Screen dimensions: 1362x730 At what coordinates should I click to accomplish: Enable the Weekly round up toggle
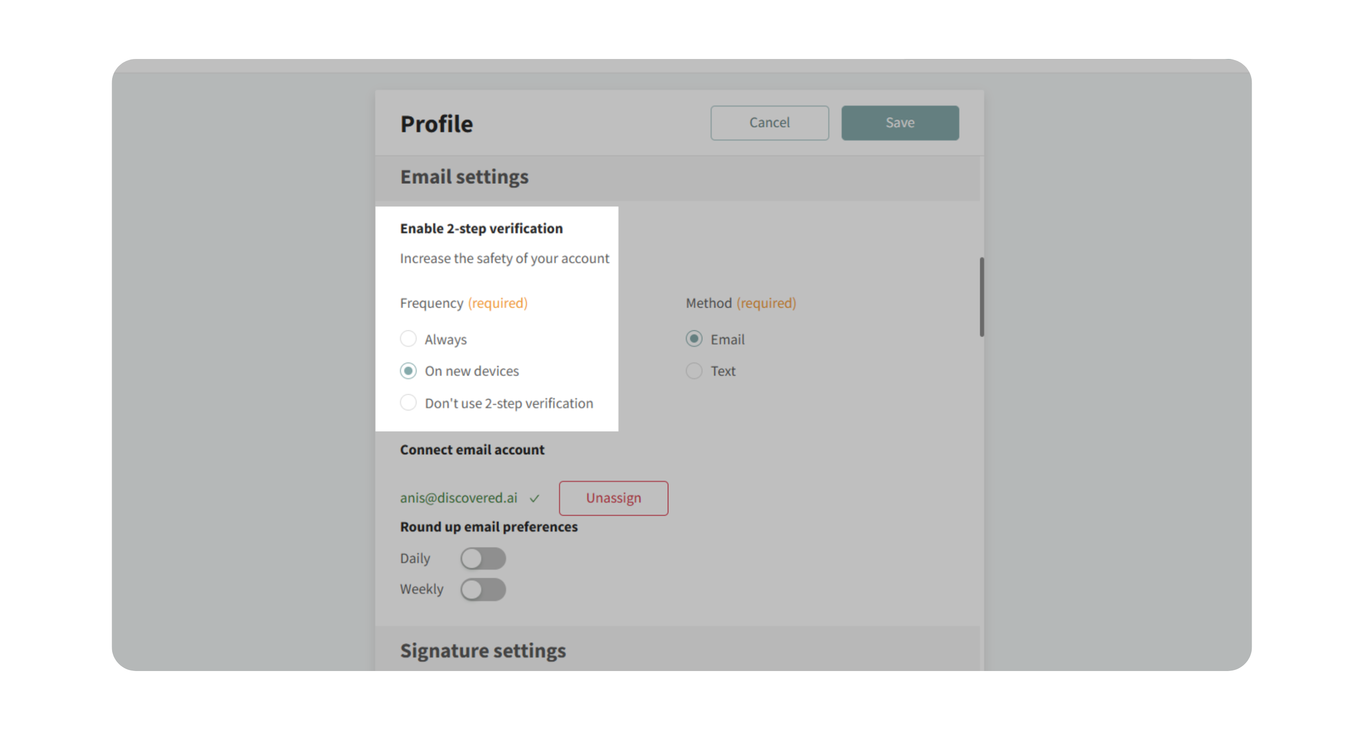click(483, 589)
